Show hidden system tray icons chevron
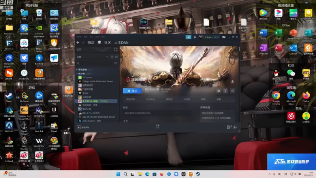Image resolution: width=316 pixels, height=178 pixels. point(269,174)
